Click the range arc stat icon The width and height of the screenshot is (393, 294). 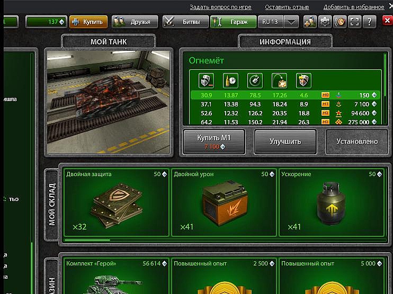[279, 80]
